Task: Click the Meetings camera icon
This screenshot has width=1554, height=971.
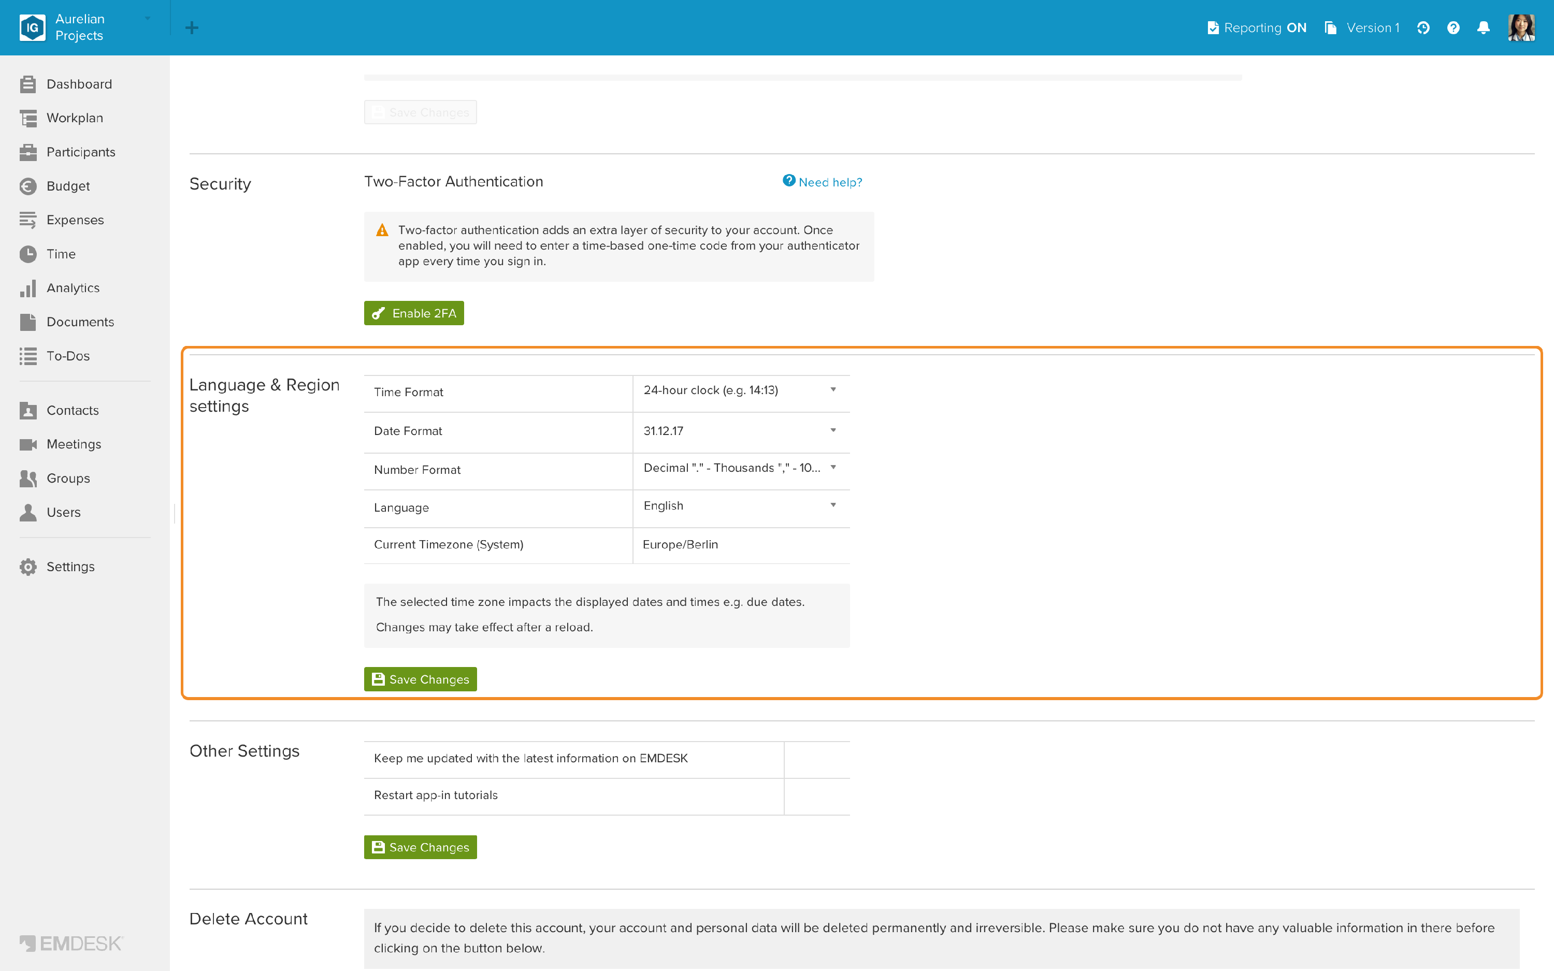Action: tap(27, 444)
